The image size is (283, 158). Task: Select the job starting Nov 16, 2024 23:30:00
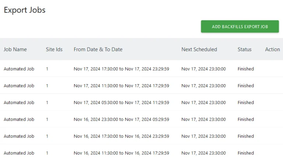(141, 119)
